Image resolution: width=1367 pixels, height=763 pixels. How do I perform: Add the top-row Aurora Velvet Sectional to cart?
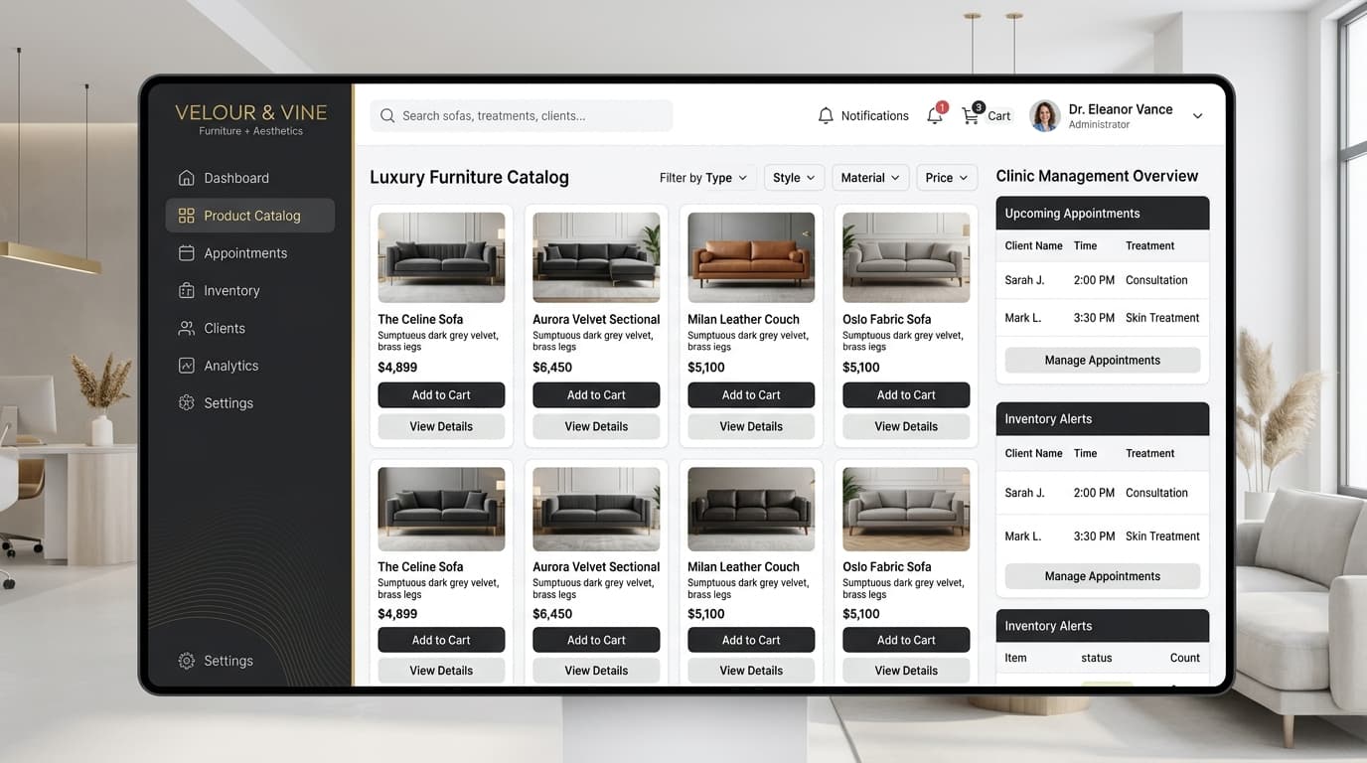coord(596,395)
